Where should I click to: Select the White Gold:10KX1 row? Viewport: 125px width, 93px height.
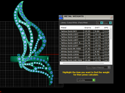pyautogui.click(x=85, y=52)
